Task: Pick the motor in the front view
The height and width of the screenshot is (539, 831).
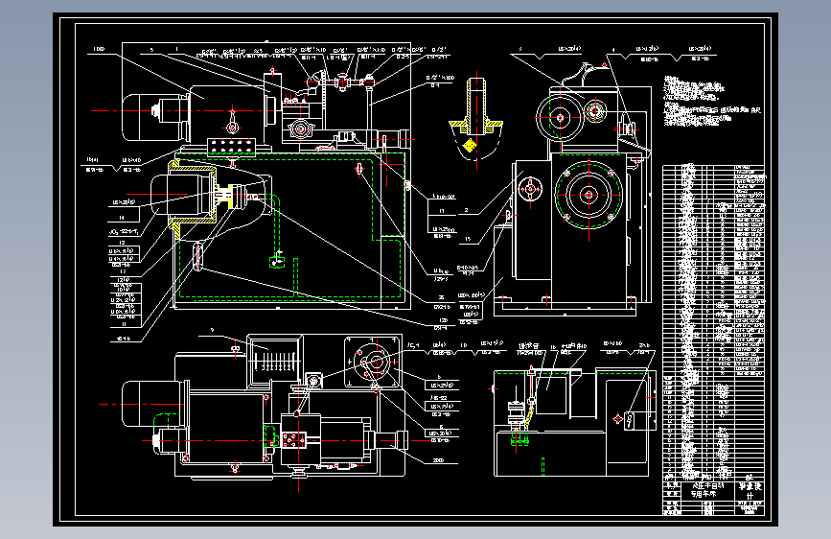Action: 156,117
